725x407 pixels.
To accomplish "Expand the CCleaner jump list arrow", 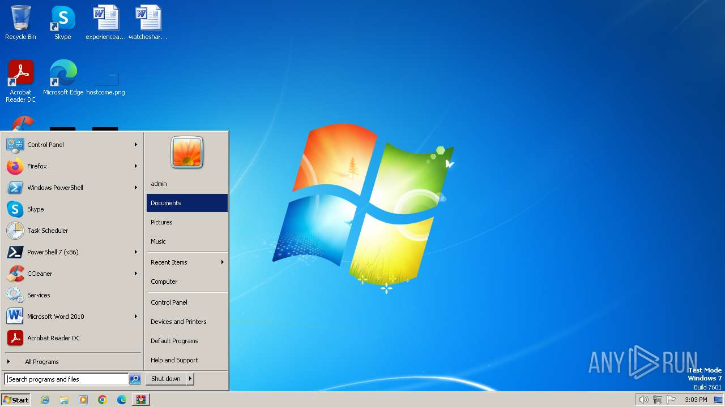I will [136, 274].
